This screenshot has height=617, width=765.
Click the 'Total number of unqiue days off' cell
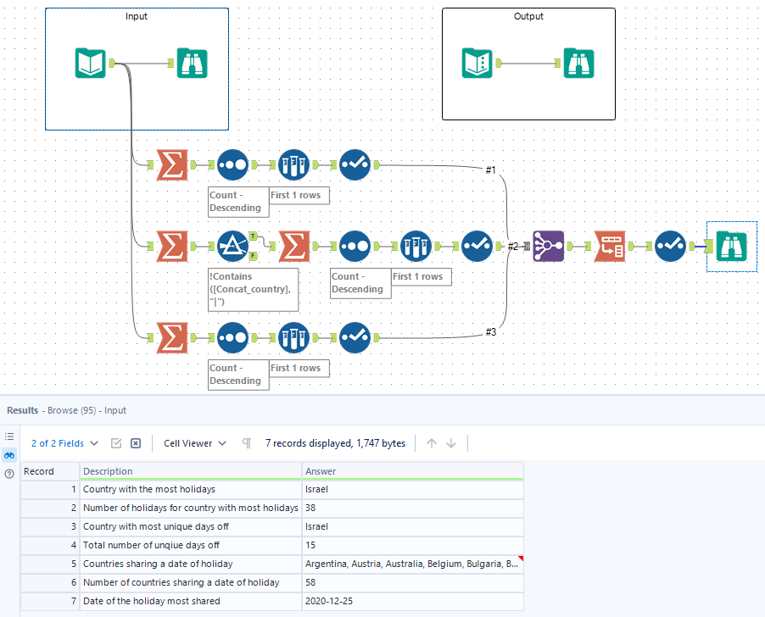point(191,545)
